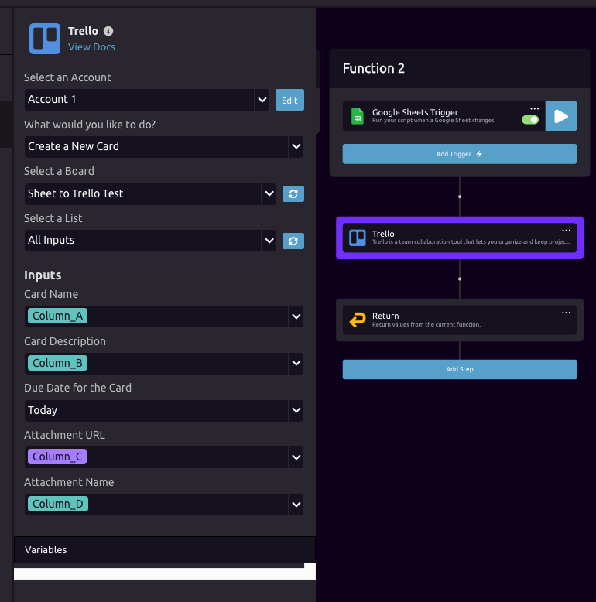Click the Trello step description text
Viewport: 596px width, 602px height.
click(471, 242)
